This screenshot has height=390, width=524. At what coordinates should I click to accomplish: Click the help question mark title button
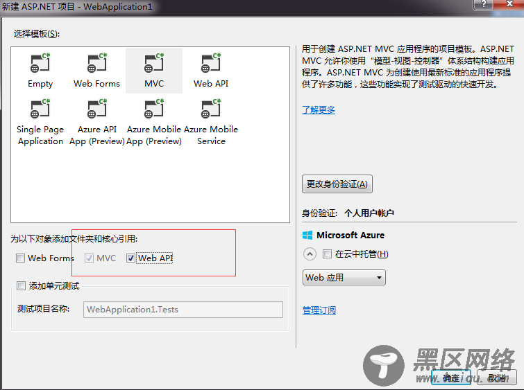click(x=483, y=4)
